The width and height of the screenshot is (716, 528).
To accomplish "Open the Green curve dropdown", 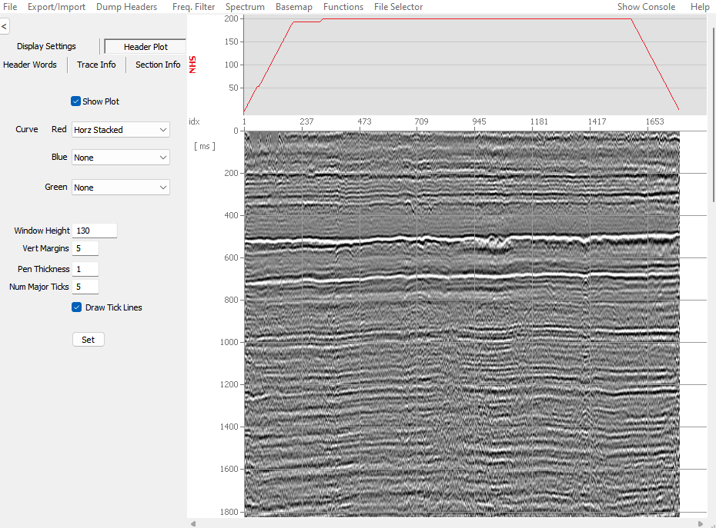I will (121, 188).
